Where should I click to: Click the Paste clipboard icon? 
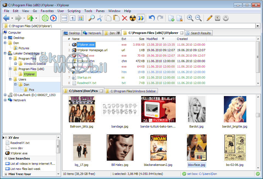coord(116,18)
